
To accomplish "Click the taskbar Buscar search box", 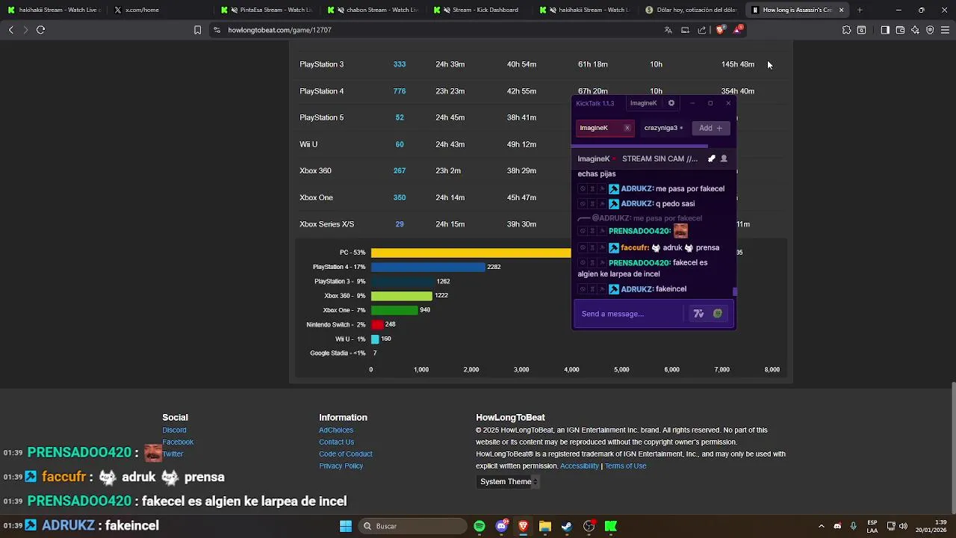I will pos(412,526).
